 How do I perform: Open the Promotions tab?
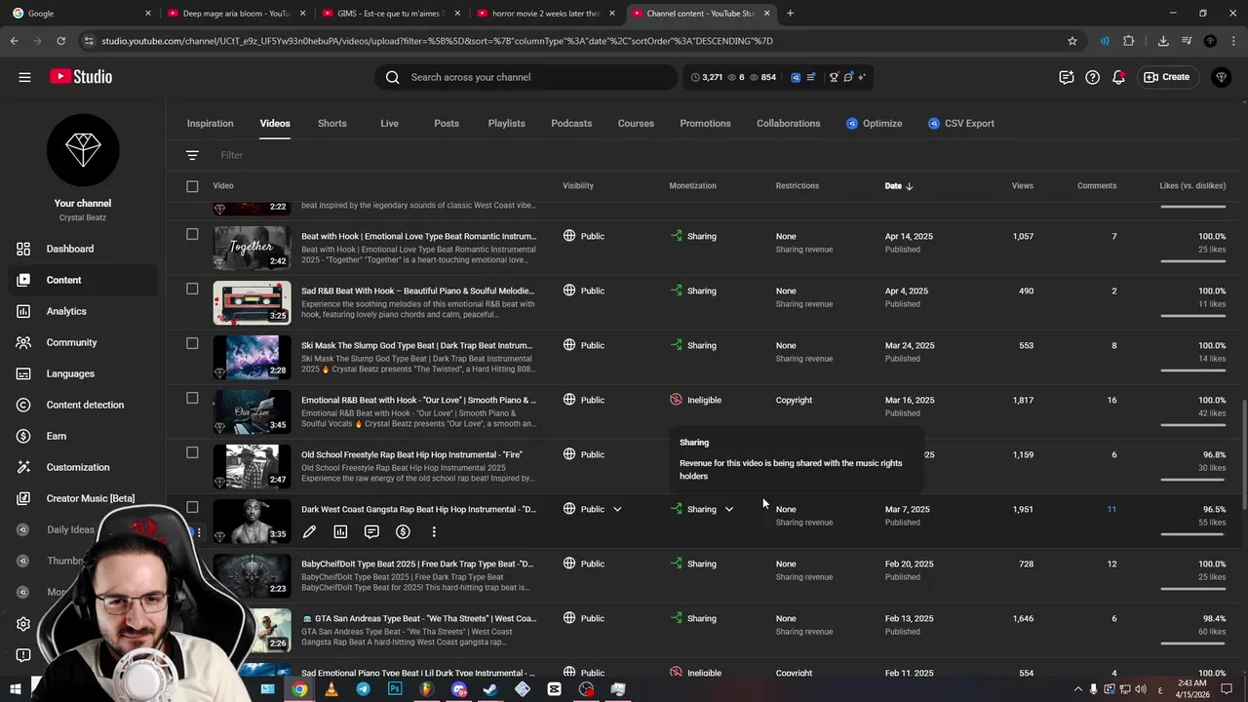pos(705,124)
